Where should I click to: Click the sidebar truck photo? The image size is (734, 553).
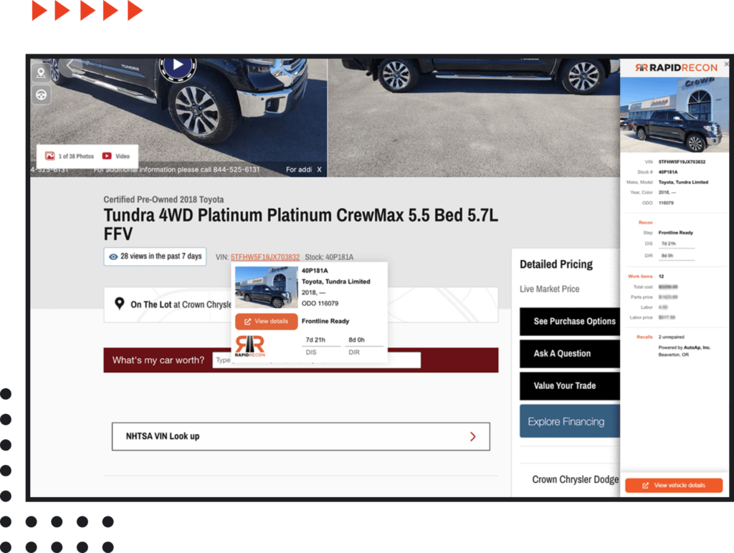(x=674, y=115)
